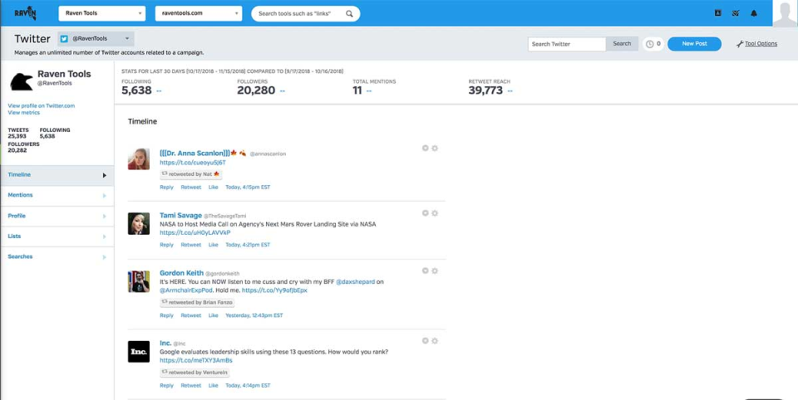798x400 pixels.
Task: Open the scheduled posts clock counter
Action: pyautogui.click(x=653, y=44)
